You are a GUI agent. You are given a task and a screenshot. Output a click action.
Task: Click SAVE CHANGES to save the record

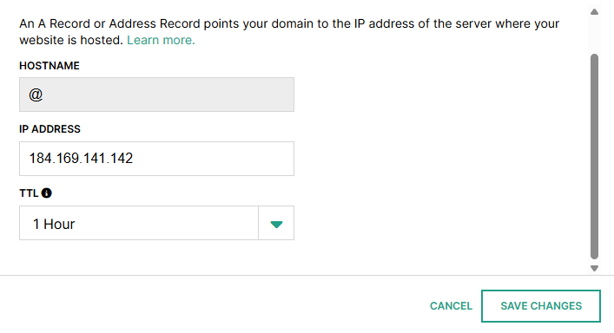(541, 306)
